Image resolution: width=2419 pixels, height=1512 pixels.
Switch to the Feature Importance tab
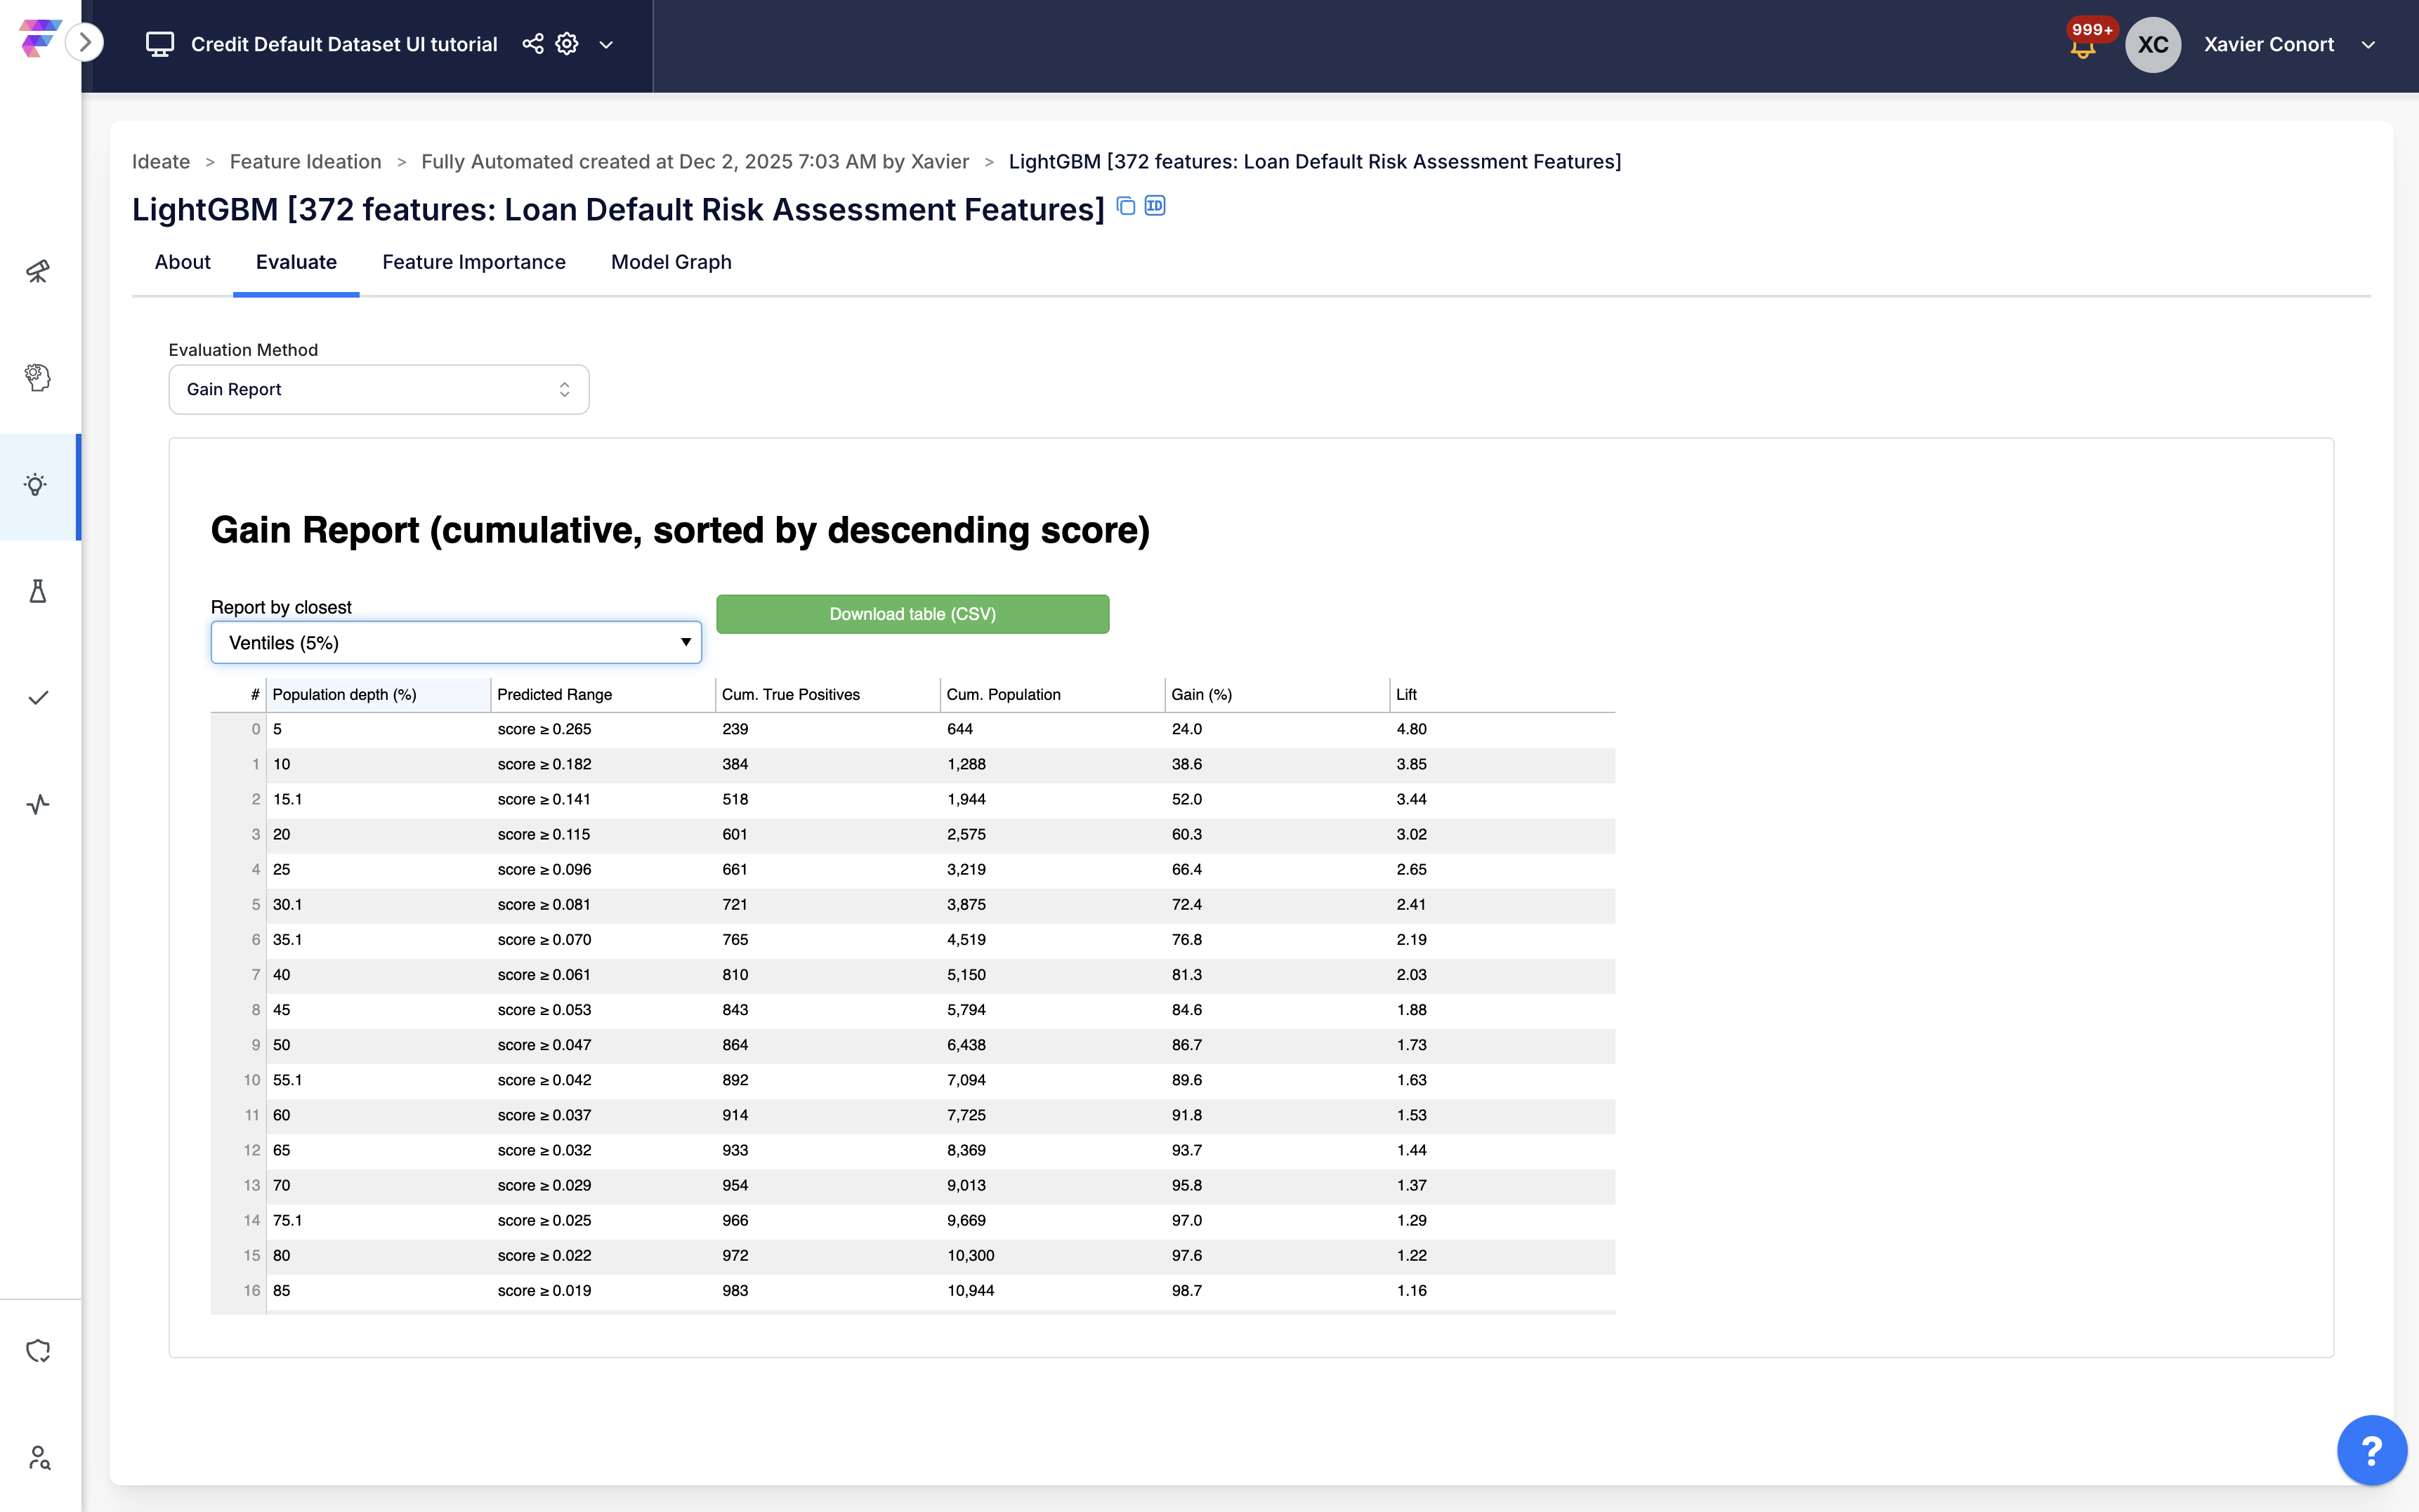473,262
